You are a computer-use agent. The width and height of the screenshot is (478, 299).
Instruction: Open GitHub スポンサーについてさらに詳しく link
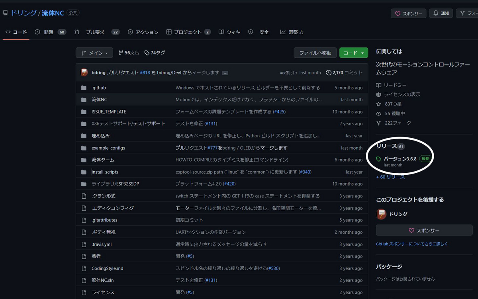click(412, 244)
